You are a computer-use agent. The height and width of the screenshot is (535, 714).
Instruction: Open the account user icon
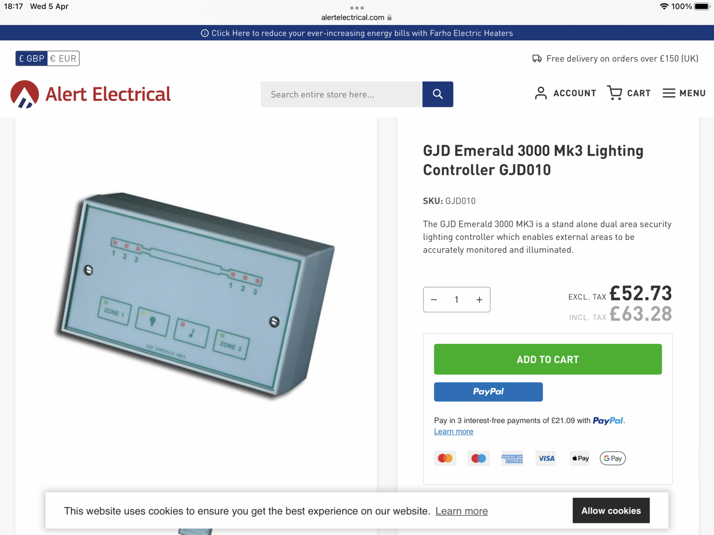pos(540,93)
